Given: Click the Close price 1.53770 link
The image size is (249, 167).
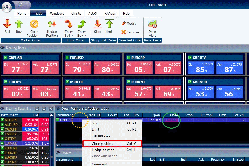Looking at the screenshot, I should (x=172, y=120).
